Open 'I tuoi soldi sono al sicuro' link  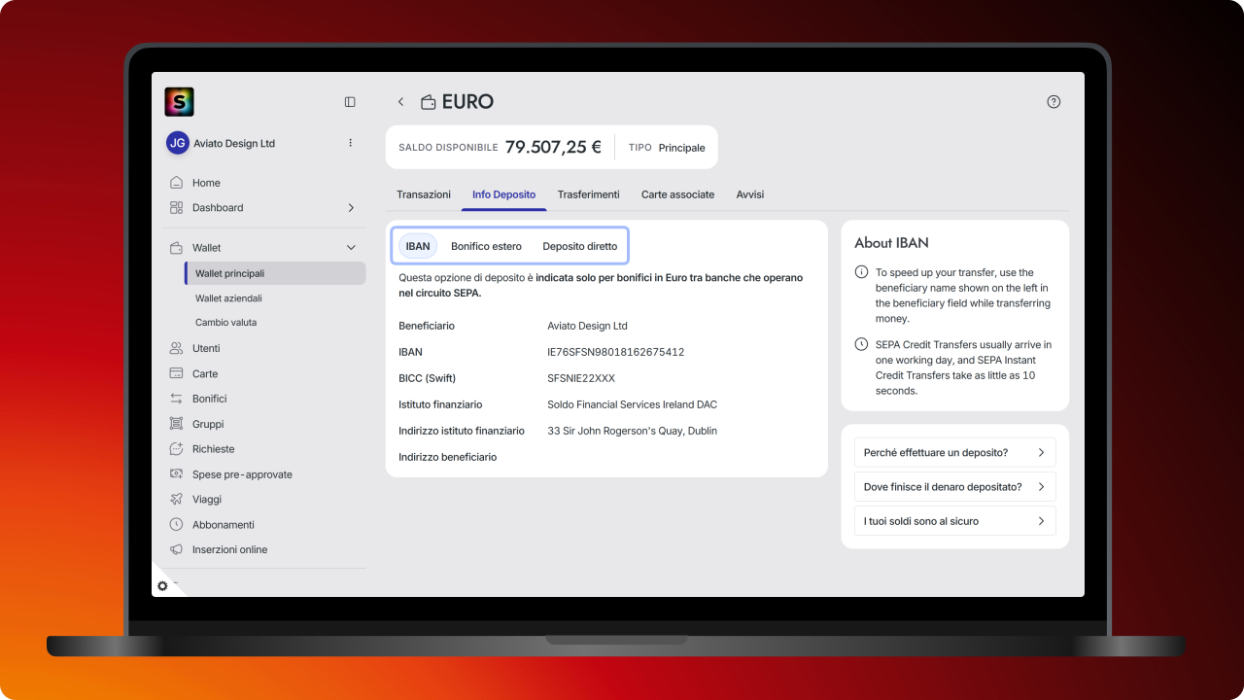[955, 521]
